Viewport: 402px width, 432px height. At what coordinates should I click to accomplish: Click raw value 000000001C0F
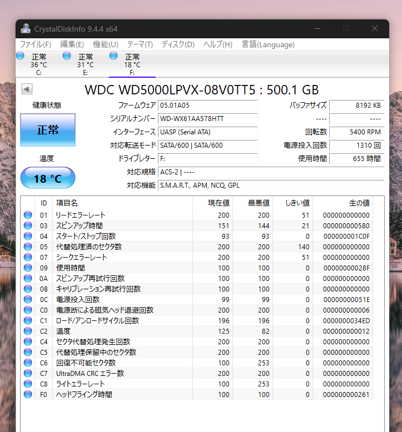(346, 237)
